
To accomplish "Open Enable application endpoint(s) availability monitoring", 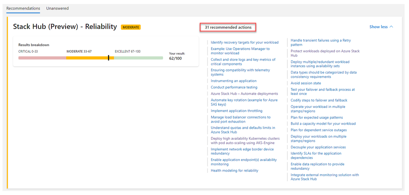I will point(244,162).
